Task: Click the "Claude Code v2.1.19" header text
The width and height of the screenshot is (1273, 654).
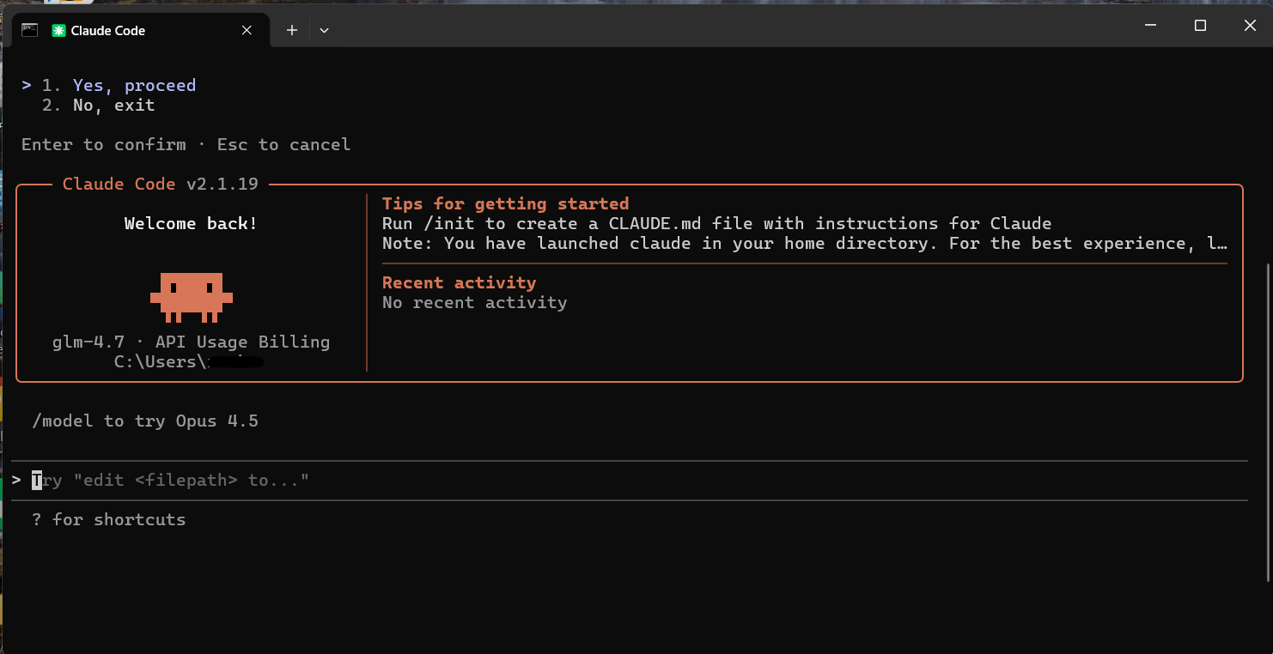Action: click(161, 184)
